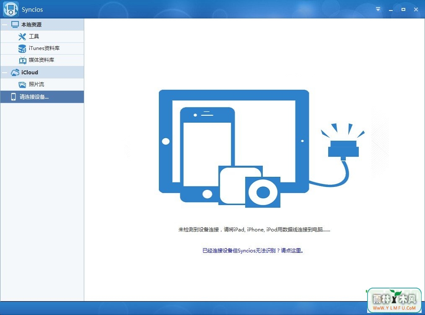The width and height of the screenshot is (425, 315).
Task: Collapse the iCloud section
Action: [x=5, y=73]
